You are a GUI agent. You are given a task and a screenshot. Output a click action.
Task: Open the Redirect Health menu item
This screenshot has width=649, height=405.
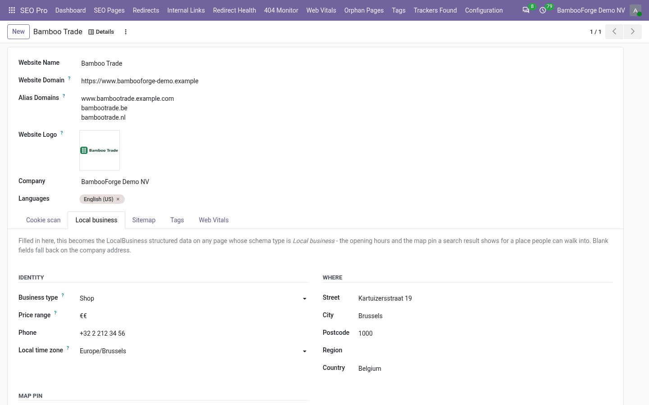tap(234, 10)
